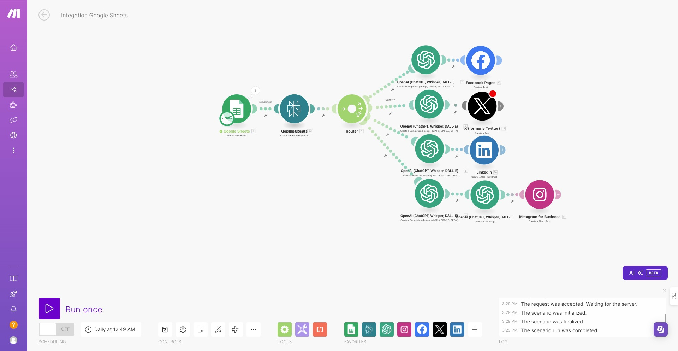
Task: Open more controls ellipsis
Action: (254, 329)
